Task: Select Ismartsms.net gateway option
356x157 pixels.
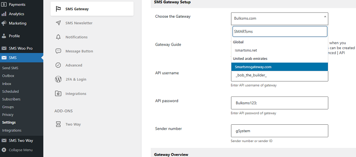Action: [x=280, y=50]
